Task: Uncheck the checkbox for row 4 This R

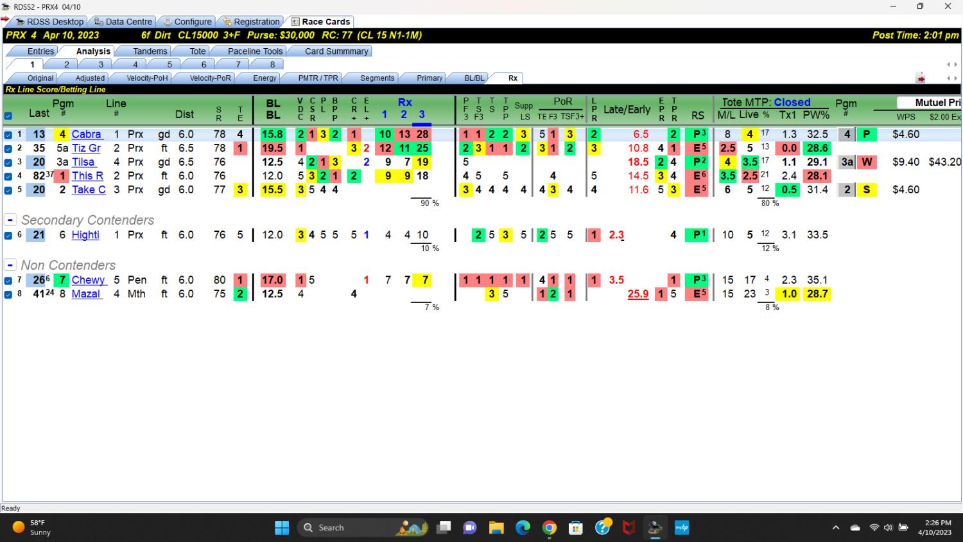Action: 8,176
